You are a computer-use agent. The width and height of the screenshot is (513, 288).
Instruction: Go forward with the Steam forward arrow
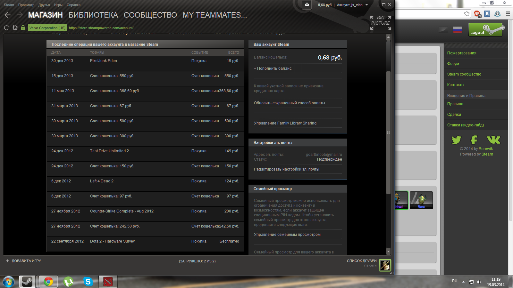coord(20,15)
